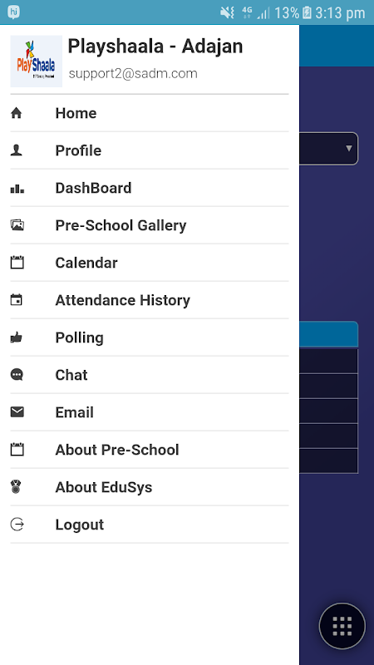Open the Pre-School Gallery entry
The height and width of the screenshot is (665, 374).
pos(150,225)
